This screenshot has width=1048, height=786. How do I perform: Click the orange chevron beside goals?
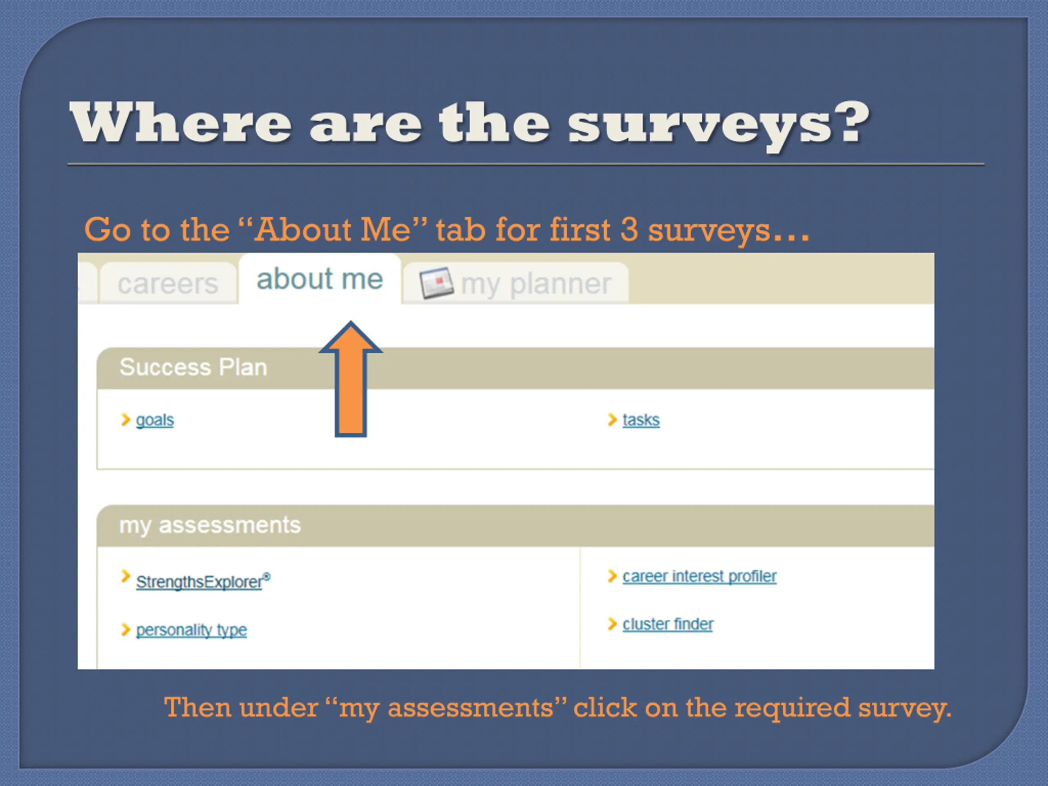pyautogui.click(x=126, y=419)
